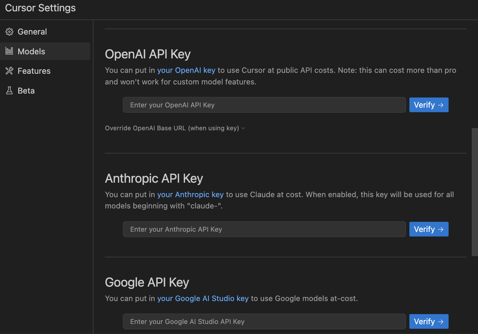Open the 'your OpenAI key' link
The width and height of the screenshot is (478, 334).
186,70
